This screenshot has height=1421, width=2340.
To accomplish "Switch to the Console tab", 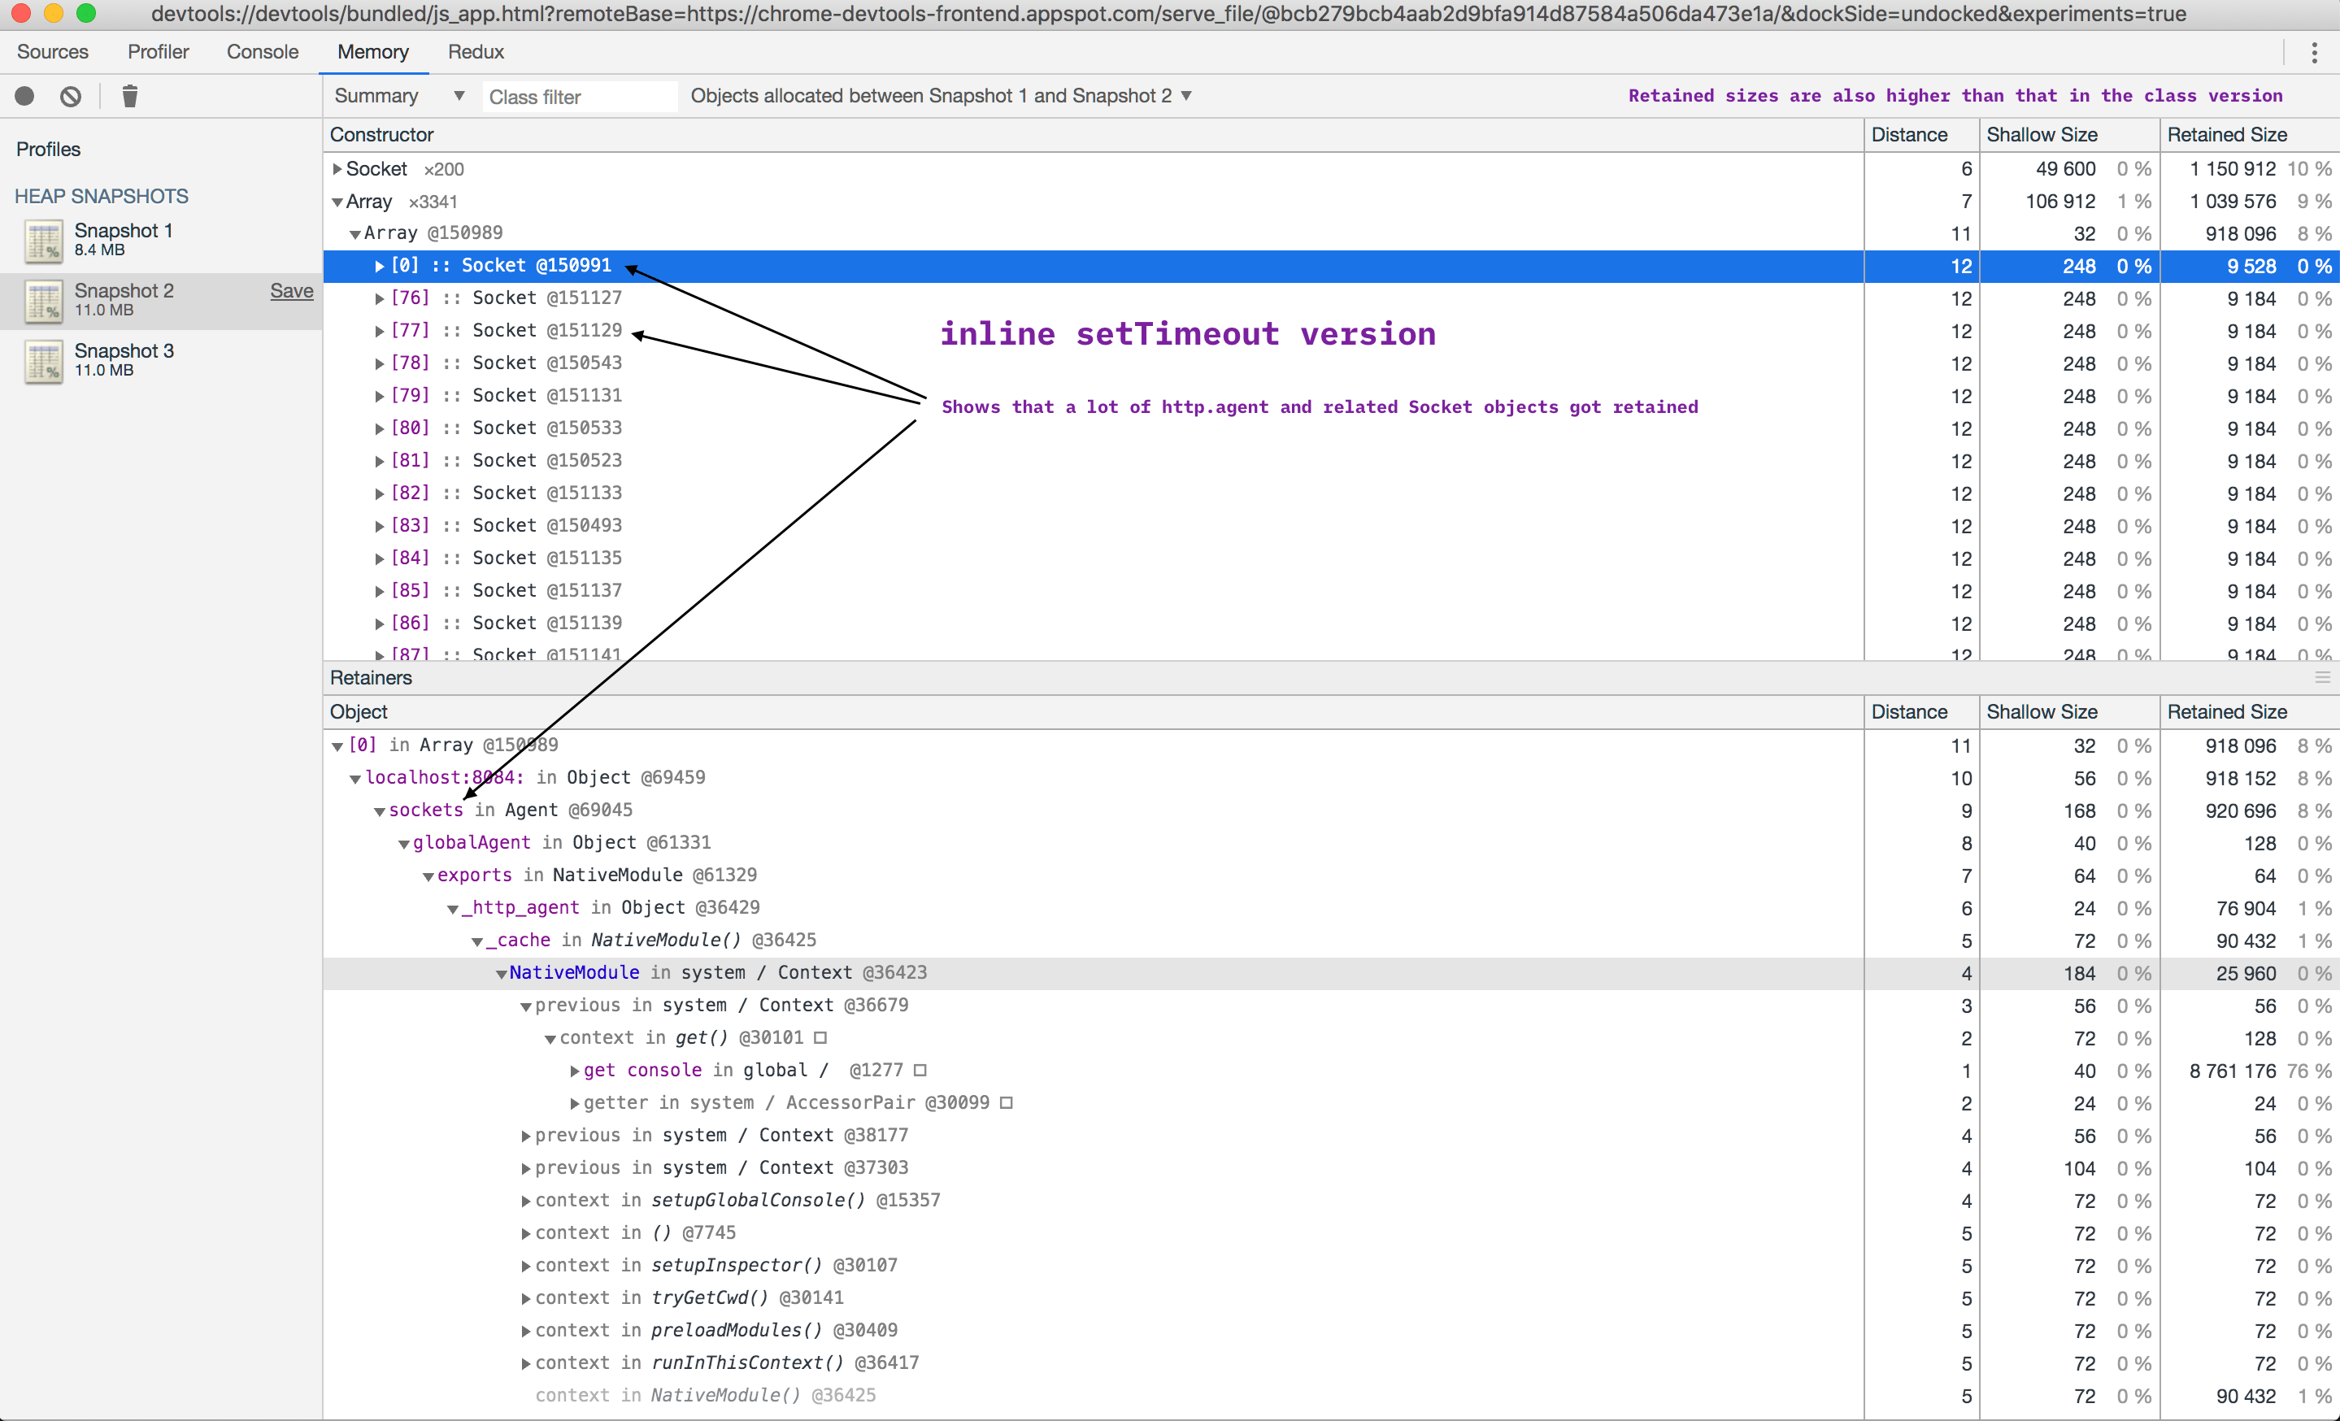I will (x=262, y=52).
